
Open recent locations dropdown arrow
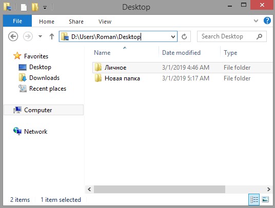pos(40,36)
